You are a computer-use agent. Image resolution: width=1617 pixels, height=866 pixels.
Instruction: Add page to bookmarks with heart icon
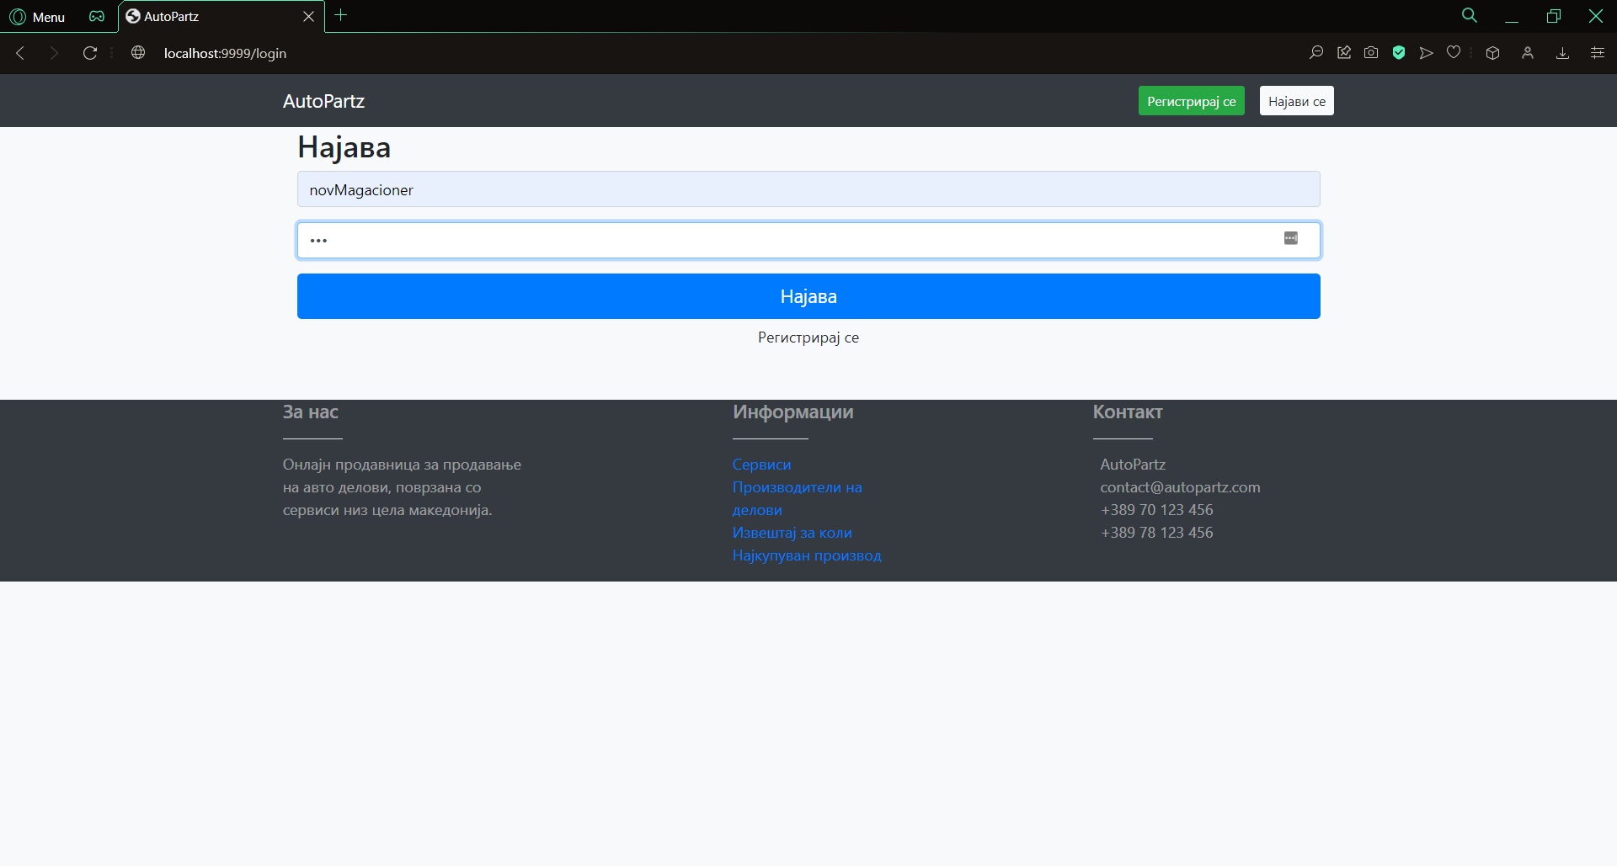[x=1454, y=53]
